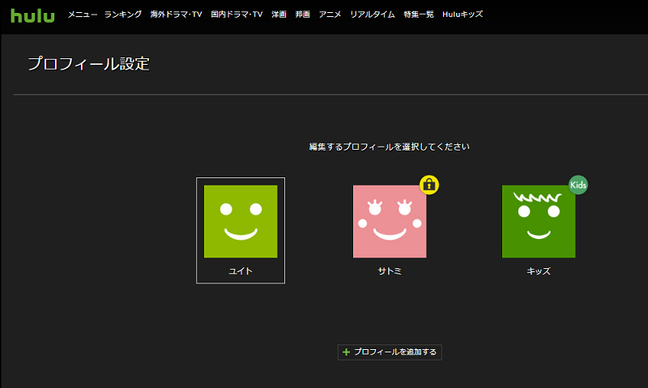Select the キッズ green profile avatar

point(539,221)
